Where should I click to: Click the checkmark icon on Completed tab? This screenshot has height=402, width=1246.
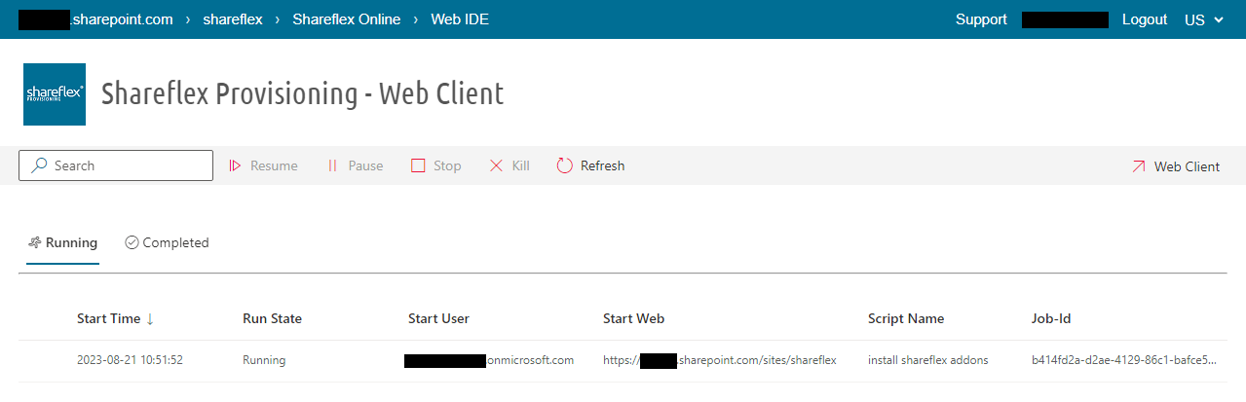click(x=132, y=242)
